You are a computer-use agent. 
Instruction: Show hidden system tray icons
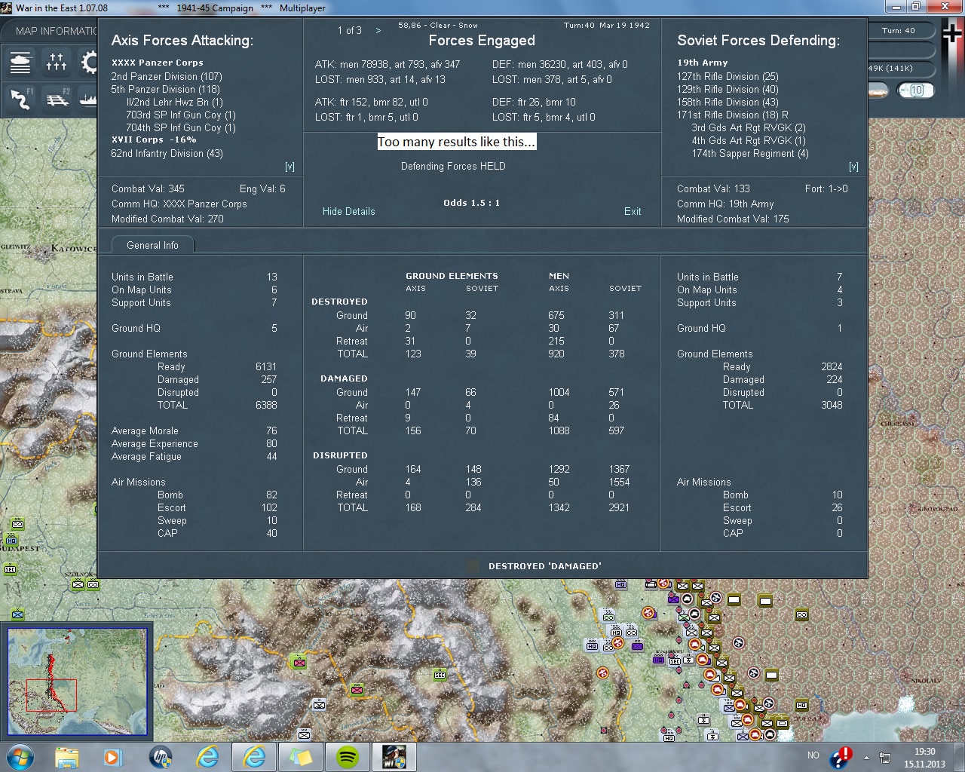point(866,757)
